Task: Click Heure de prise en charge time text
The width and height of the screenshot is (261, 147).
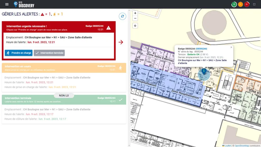Action: click(62, 87)
